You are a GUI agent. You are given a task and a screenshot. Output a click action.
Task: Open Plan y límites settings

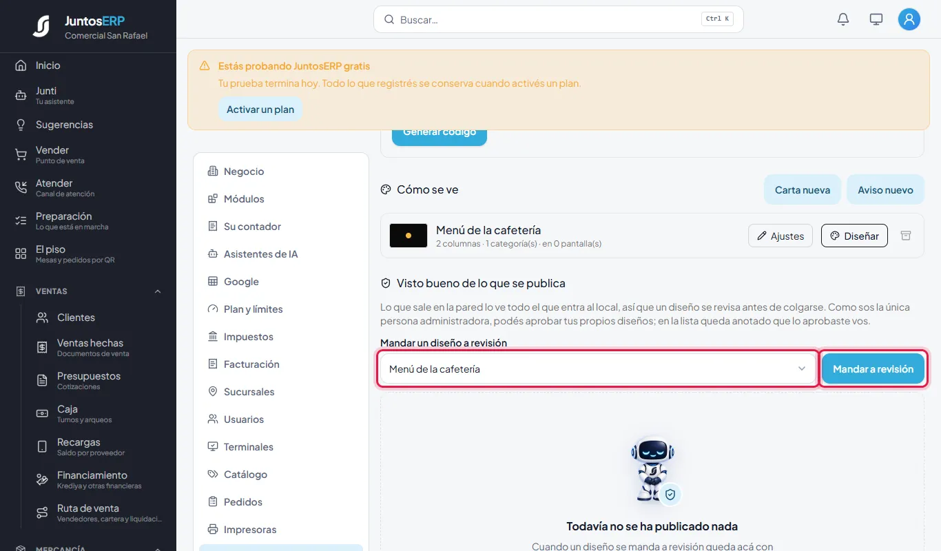click(281, 309)
